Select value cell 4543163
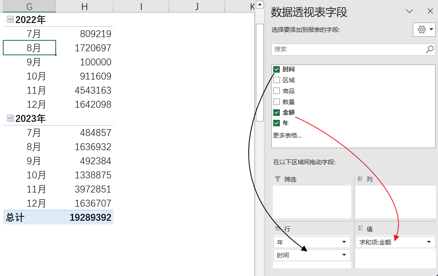 coord(85,90)
